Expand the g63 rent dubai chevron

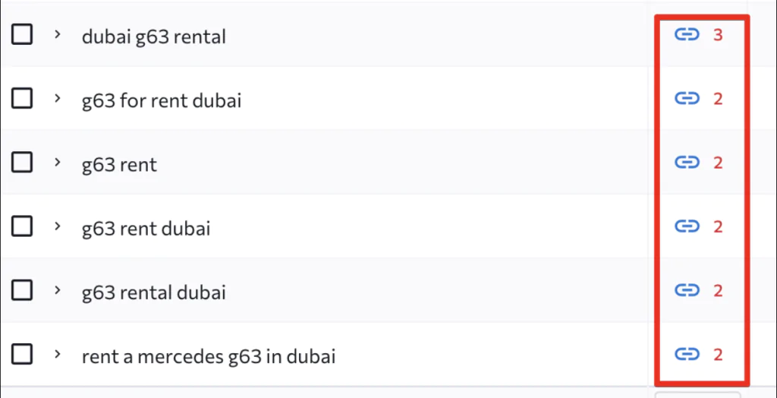58,226
